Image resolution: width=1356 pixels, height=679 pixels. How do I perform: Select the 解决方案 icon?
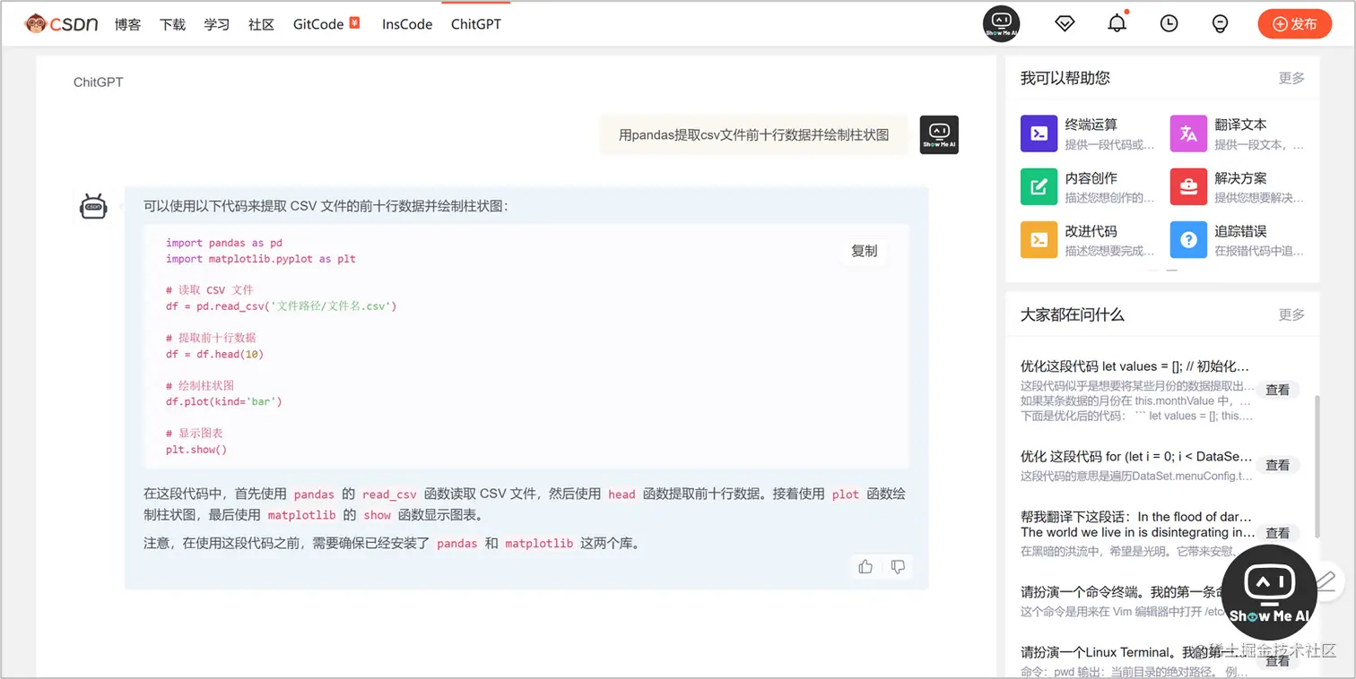(1188, 186)
